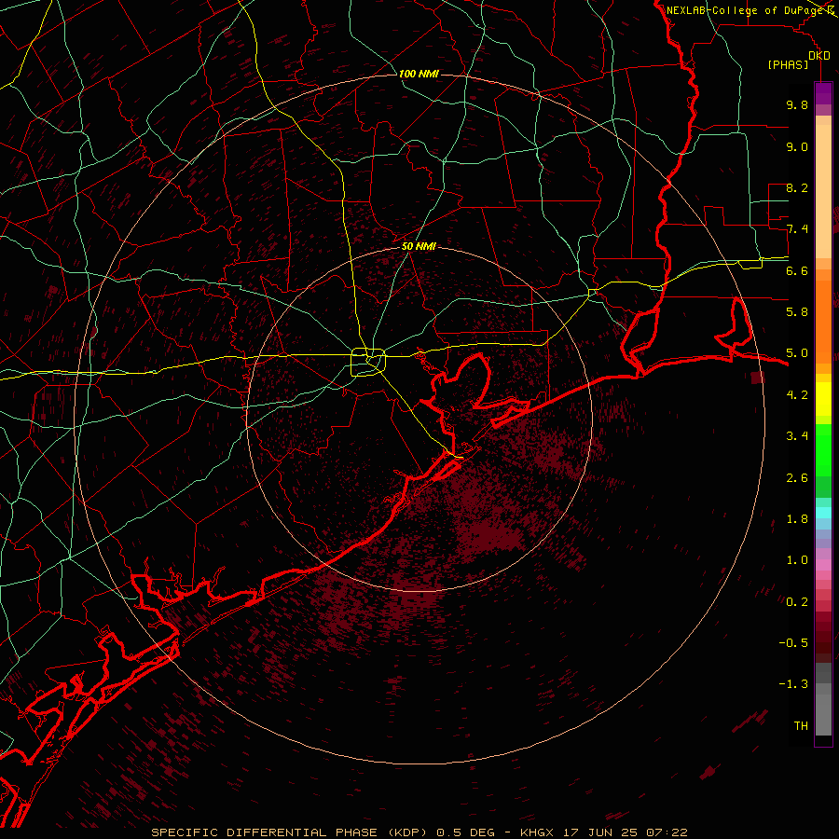Click the [PHAS] label above the color scale

coord(788,64)
